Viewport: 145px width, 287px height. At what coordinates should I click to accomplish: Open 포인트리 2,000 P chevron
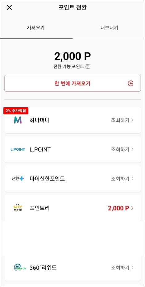point(133,208)
